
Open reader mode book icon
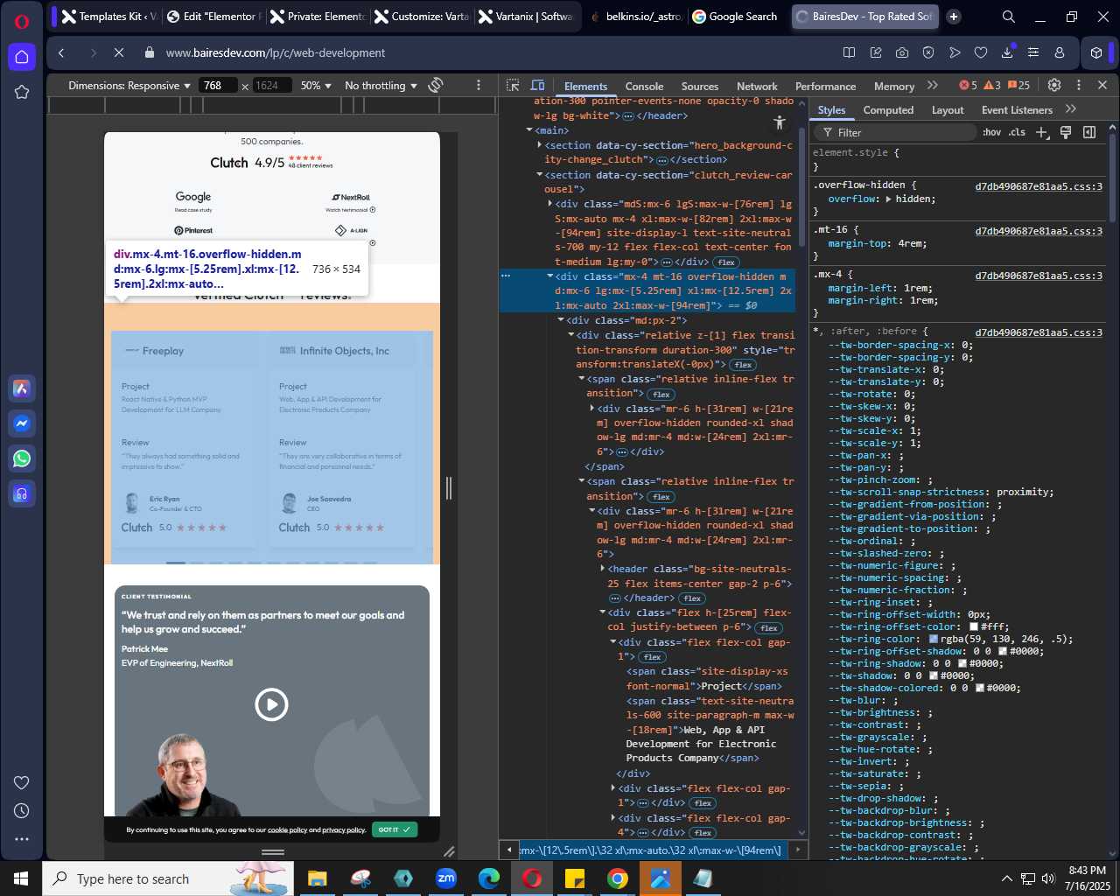[849, 52]
